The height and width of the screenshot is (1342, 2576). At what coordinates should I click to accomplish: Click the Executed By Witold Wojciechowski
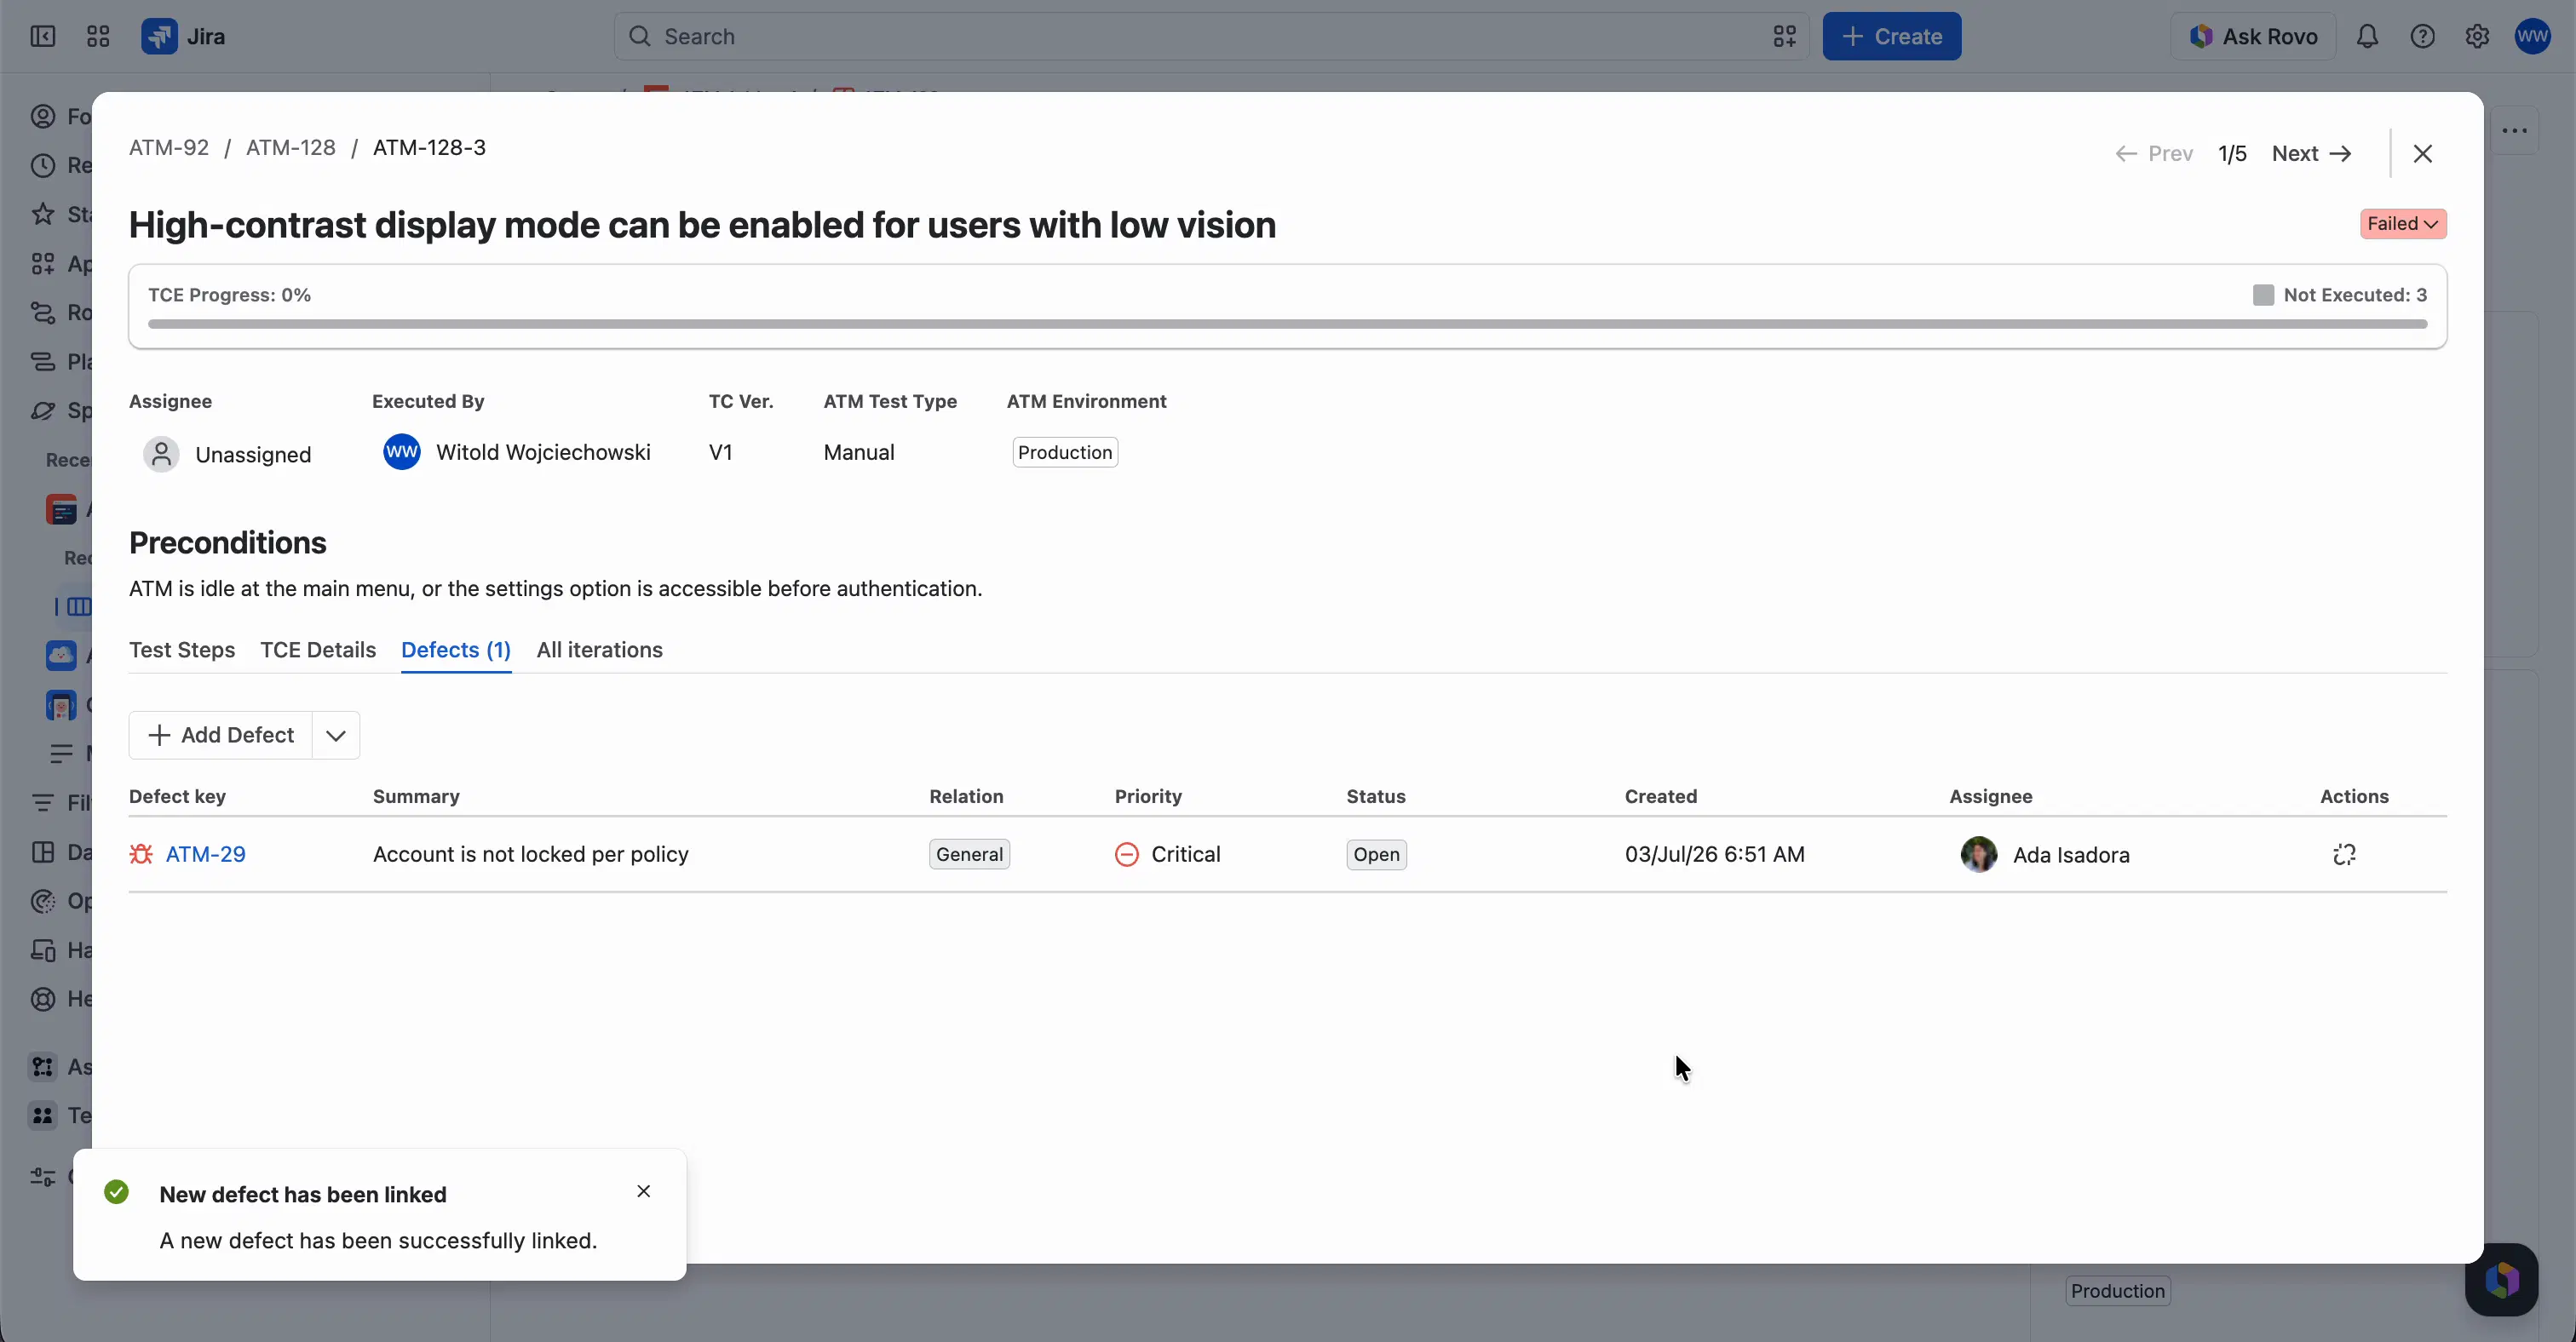[517, 453]
